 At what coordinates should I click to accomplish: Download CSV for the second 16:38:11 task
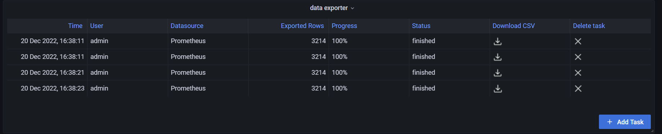[x=498, y=57]
